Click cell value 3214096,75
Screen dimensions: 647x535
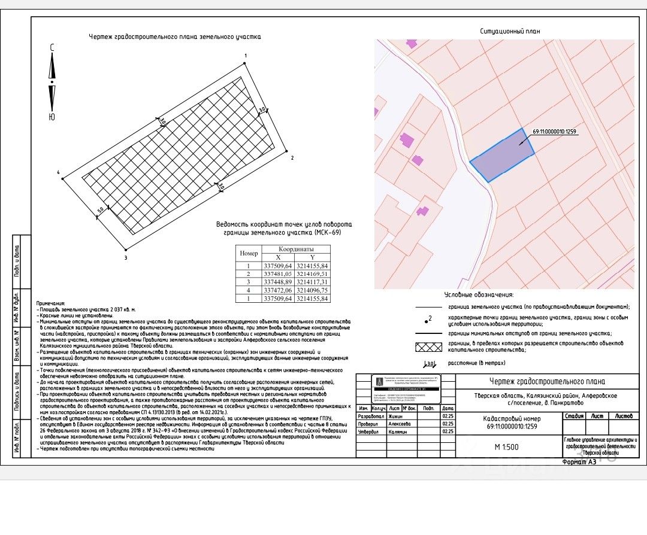(312, 291)
